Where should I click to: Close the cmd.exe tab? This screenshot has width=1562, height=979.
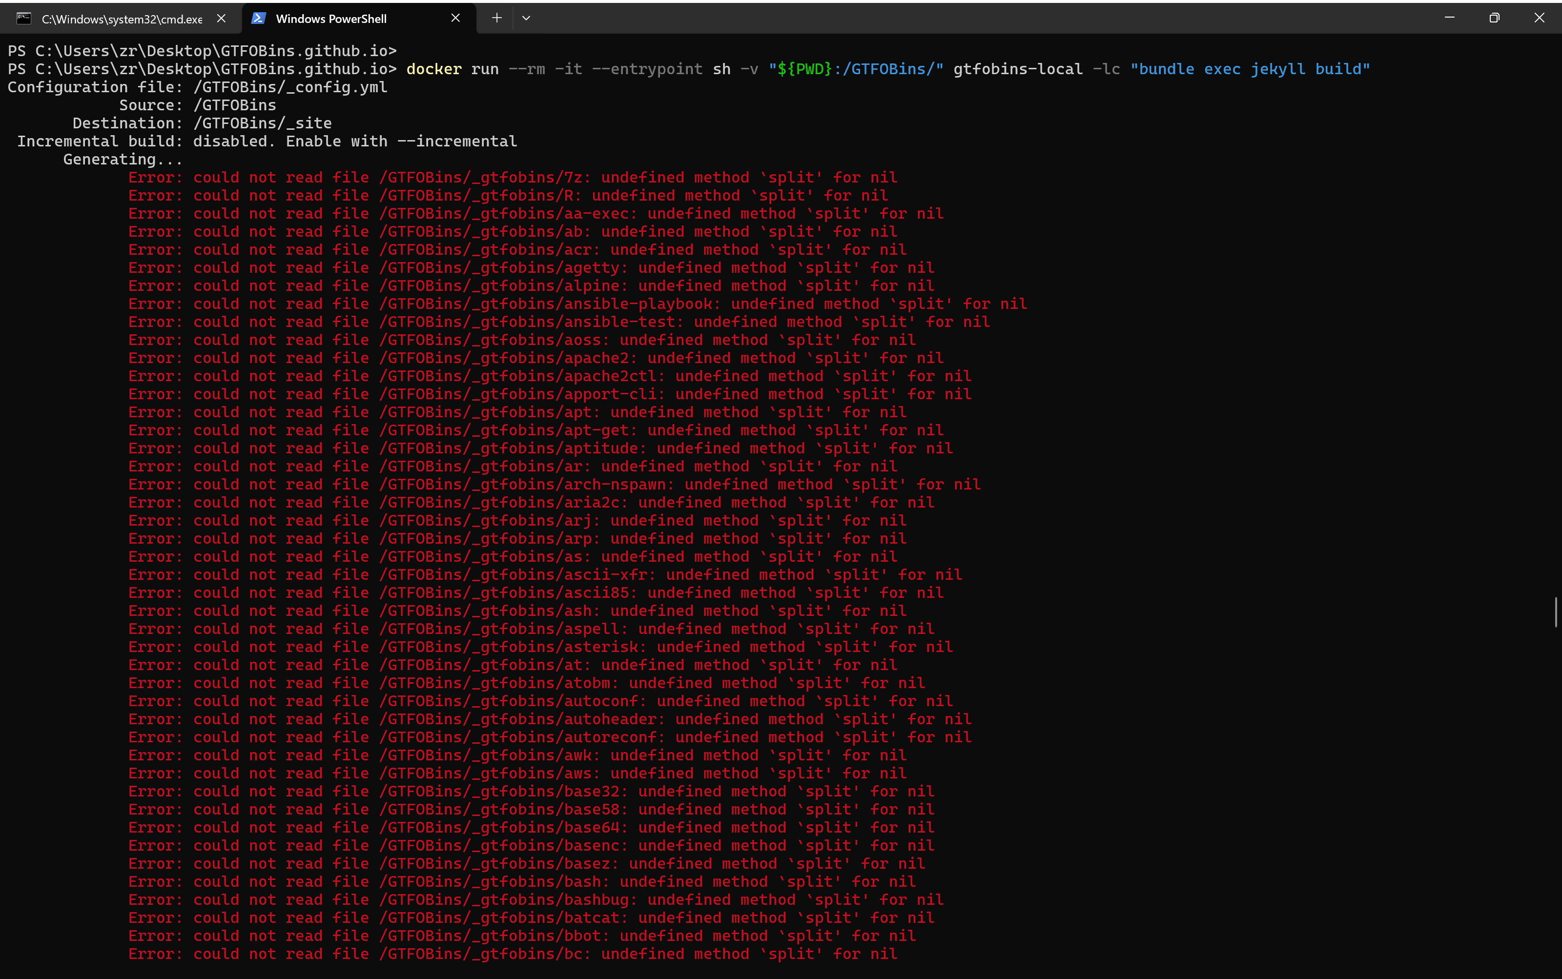click(222, 19)
